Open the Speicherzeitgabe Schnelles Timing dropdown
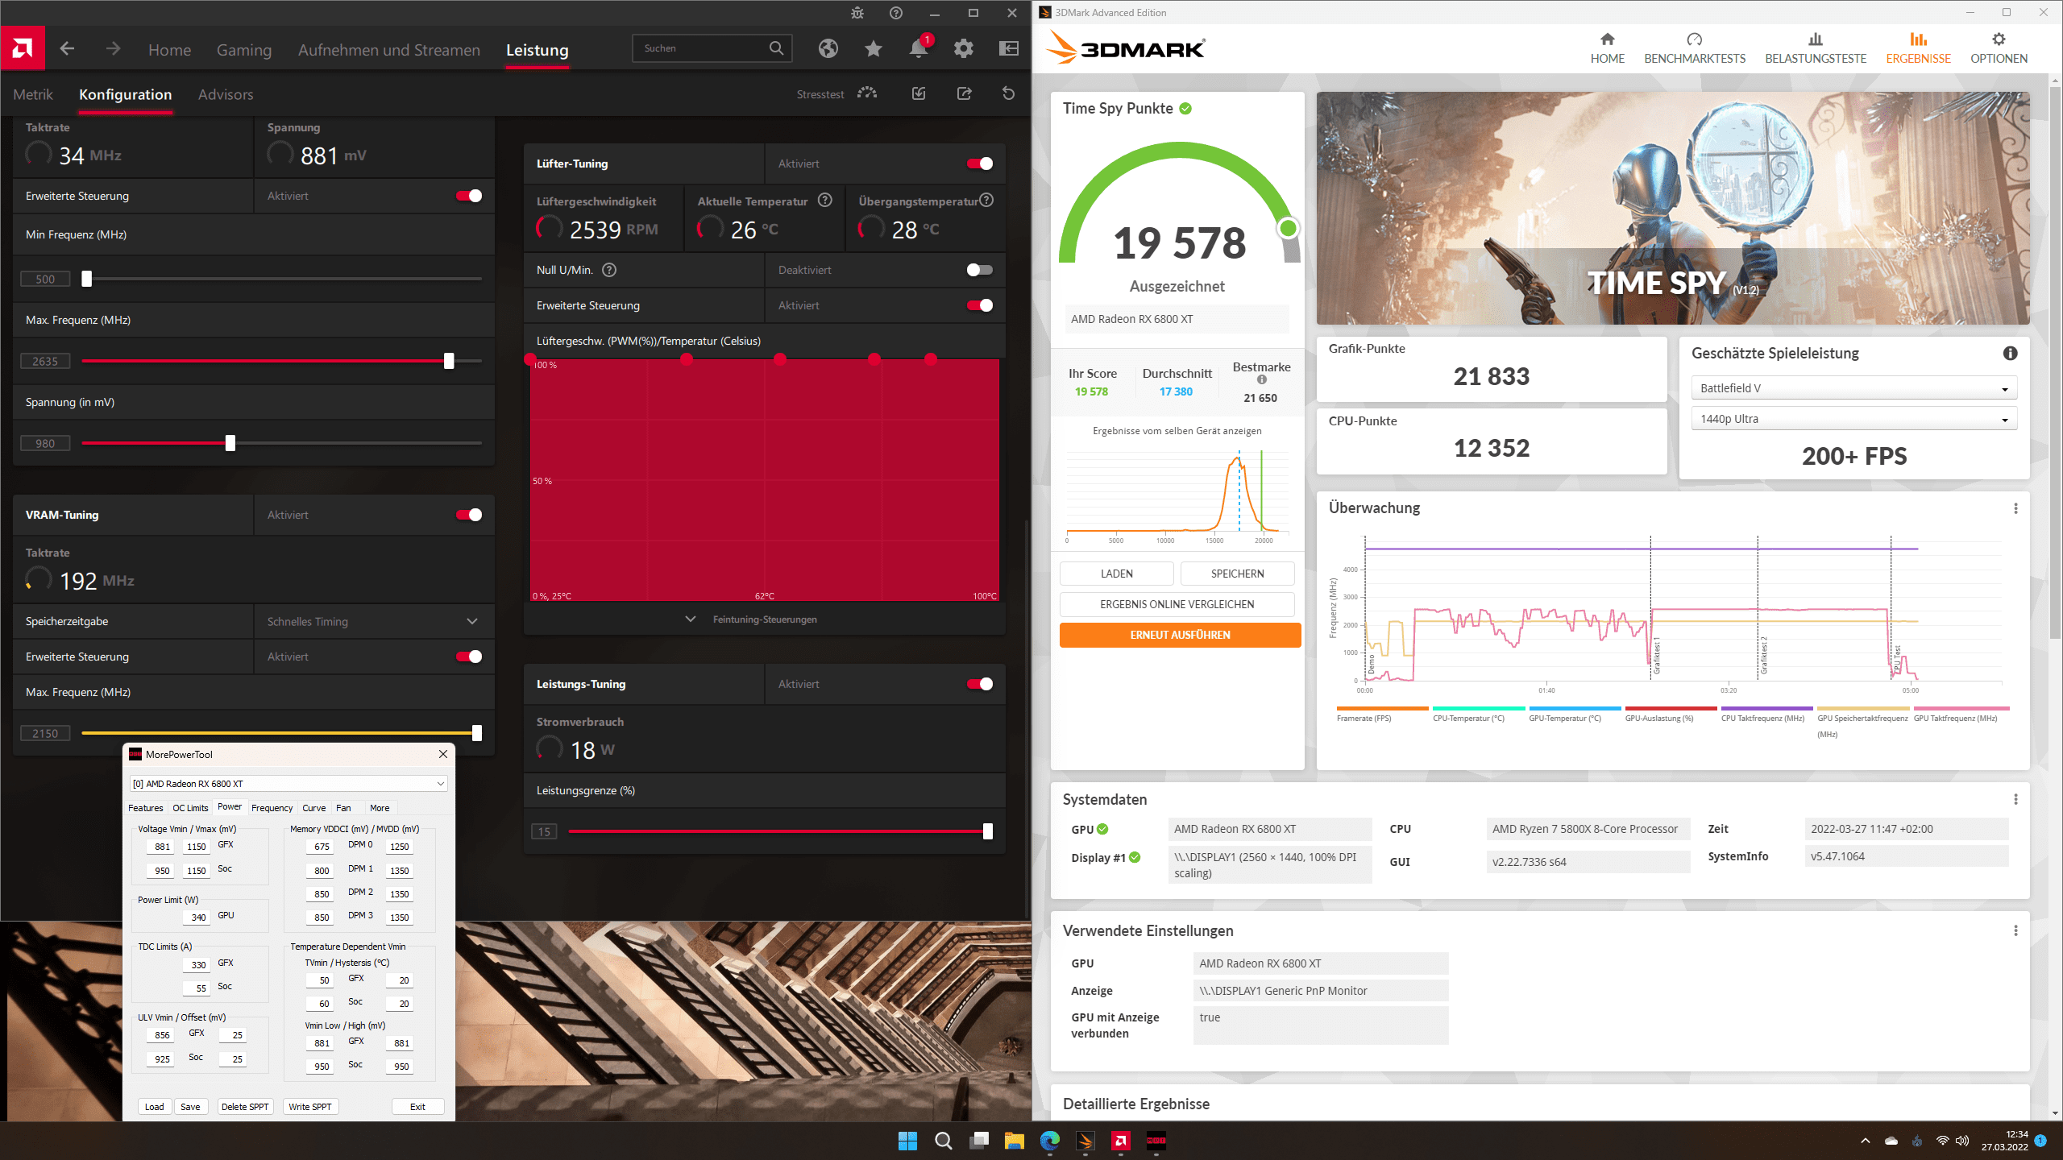This screenshot has width=2063, height=1160. [374, 621]
